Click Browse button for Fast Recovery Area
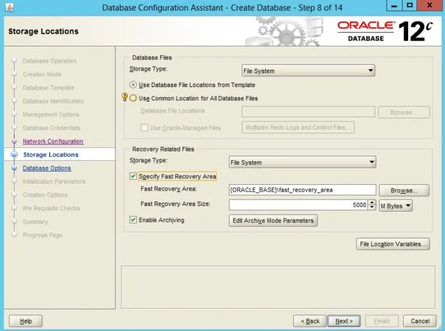 click(x=404, y=191)
